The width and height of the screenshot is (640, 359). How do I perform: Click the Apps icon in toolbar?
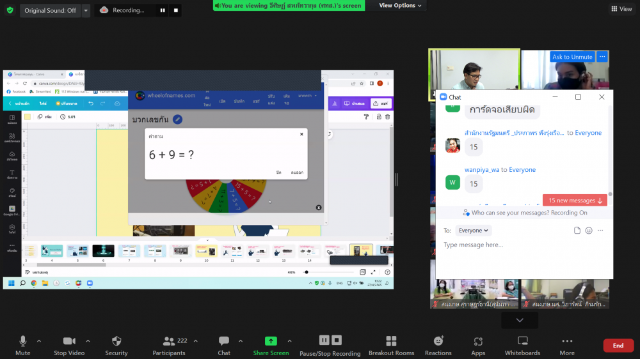478,341
